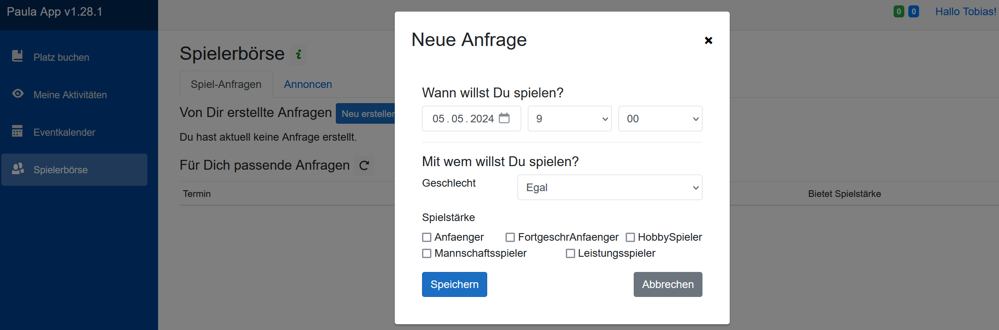
Task: Enable the FortgeschrAnfaenger skill level
Action: coord(510,238)
